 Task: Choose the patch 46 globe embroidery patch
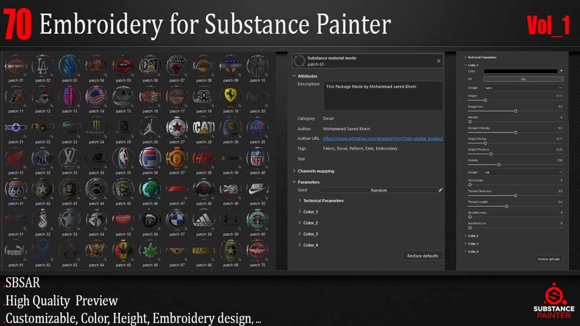tap(150, 189)
